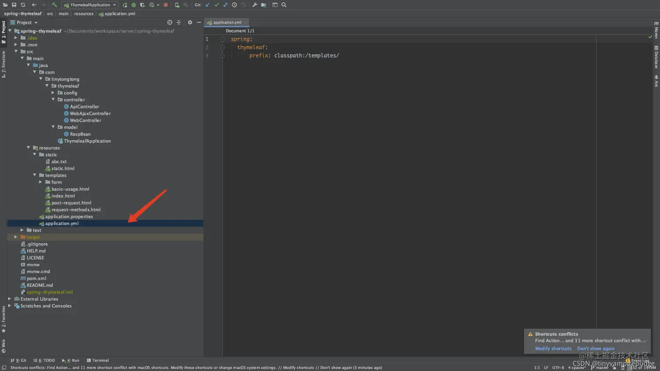Open the Structure side tool window

[x=3, y=64]
